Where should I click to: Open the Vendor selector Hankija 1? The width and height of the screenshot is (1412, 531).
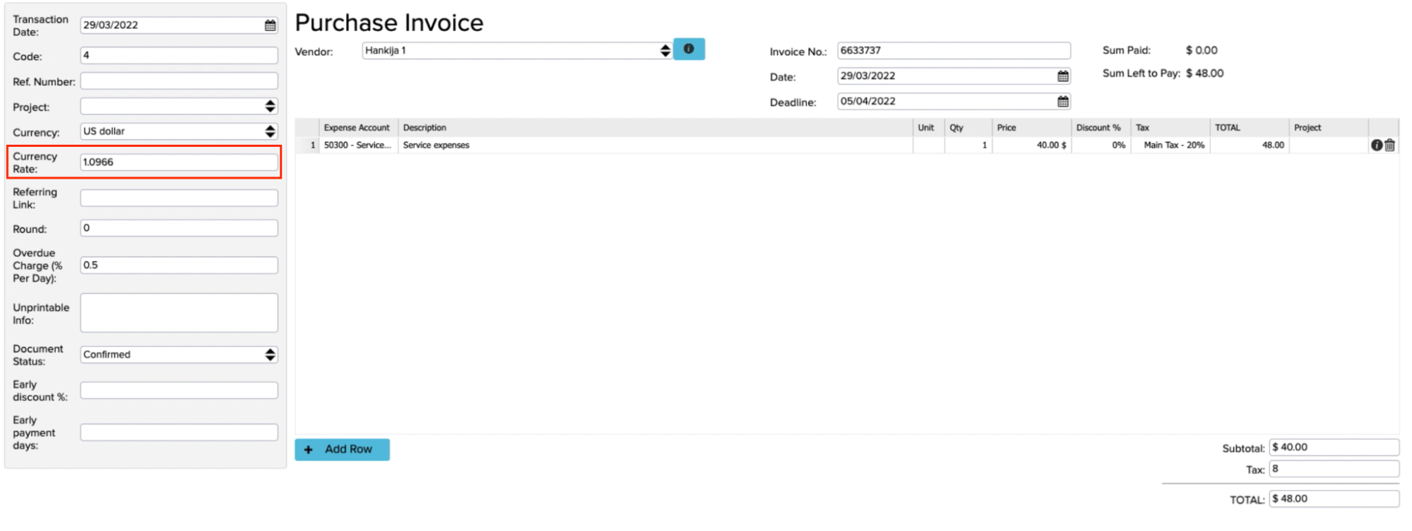click(516, 51)
